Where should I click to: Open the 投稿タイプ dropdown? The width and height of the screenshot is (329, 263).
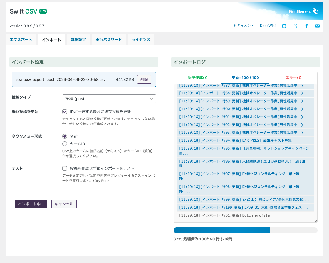coord(109,99)
